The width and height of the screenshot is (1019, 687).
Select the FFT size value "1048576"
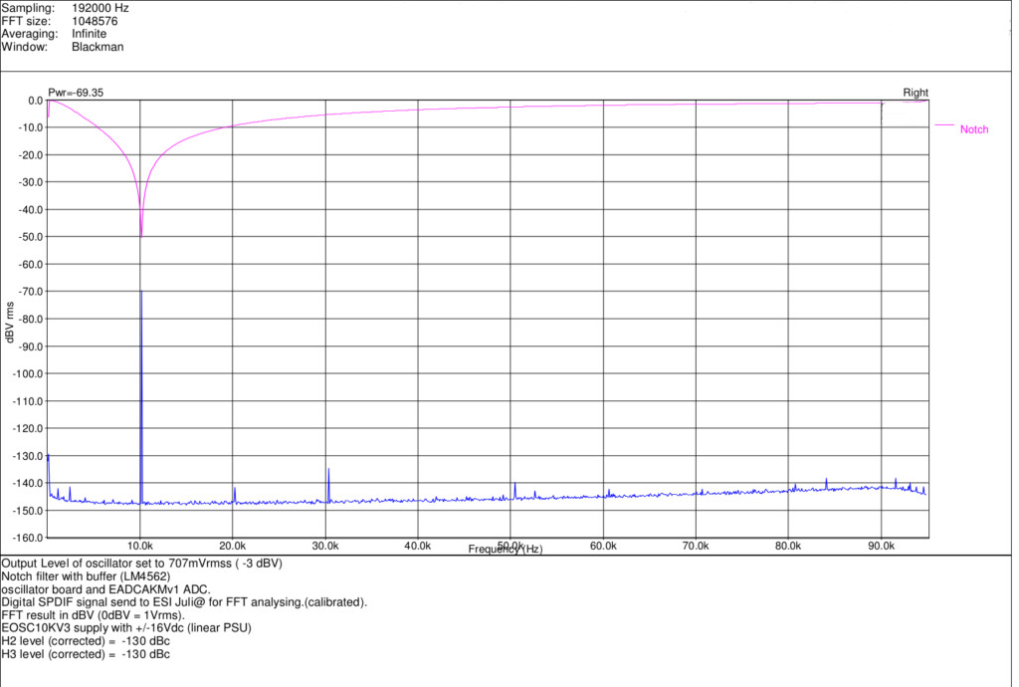click(95, 21)
